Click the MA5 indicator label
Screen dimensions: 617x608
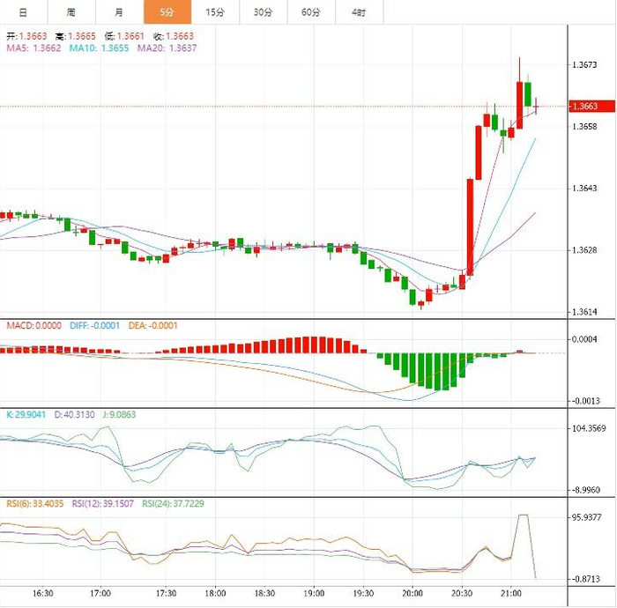(x=33, y=48)
